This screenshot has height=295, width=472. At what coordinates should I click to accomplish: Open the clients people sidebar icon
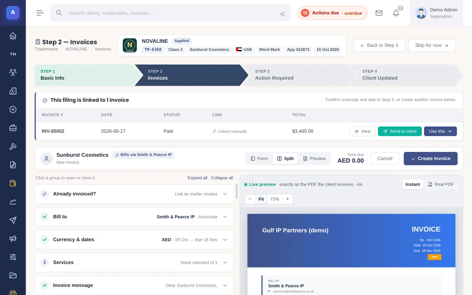13,73
